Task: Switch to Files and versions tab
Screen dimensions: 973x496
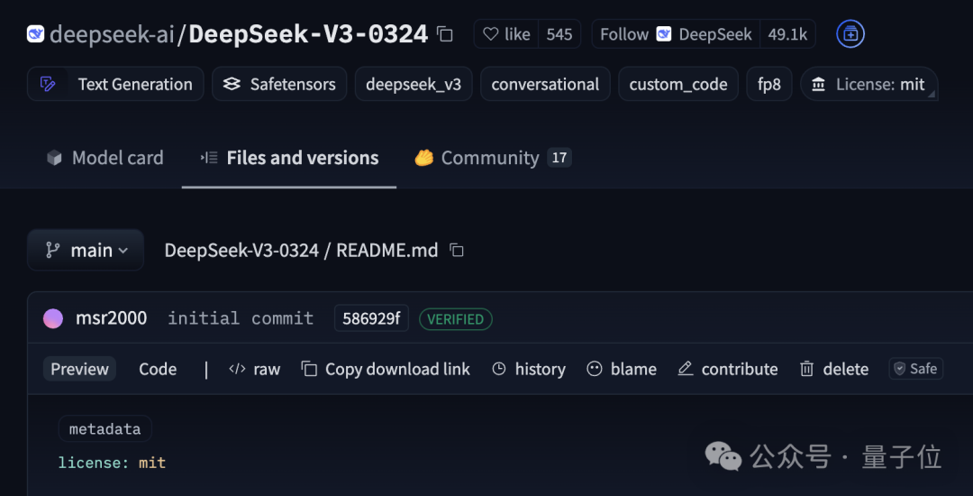Action: point(289,158)
